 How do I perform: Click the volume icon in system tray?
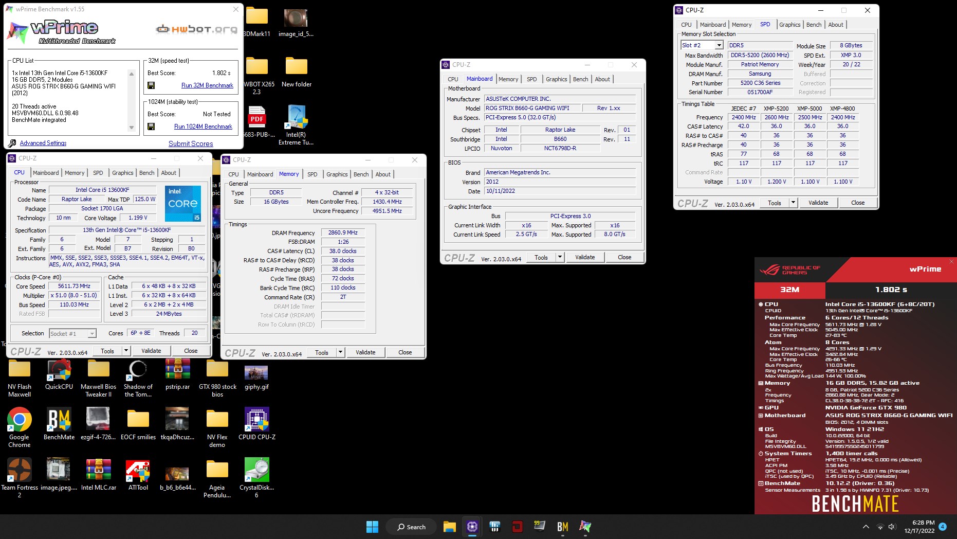point(892,527)
